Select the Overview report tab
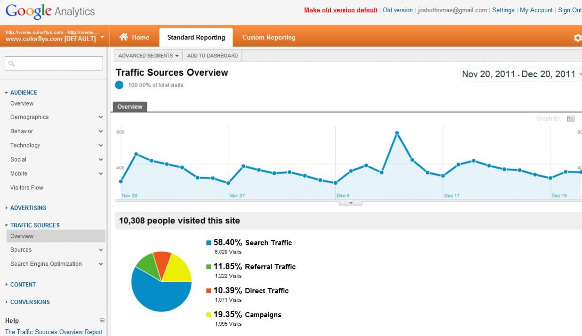This screenshot has height=336, width=582. click(x=129, y=107)
